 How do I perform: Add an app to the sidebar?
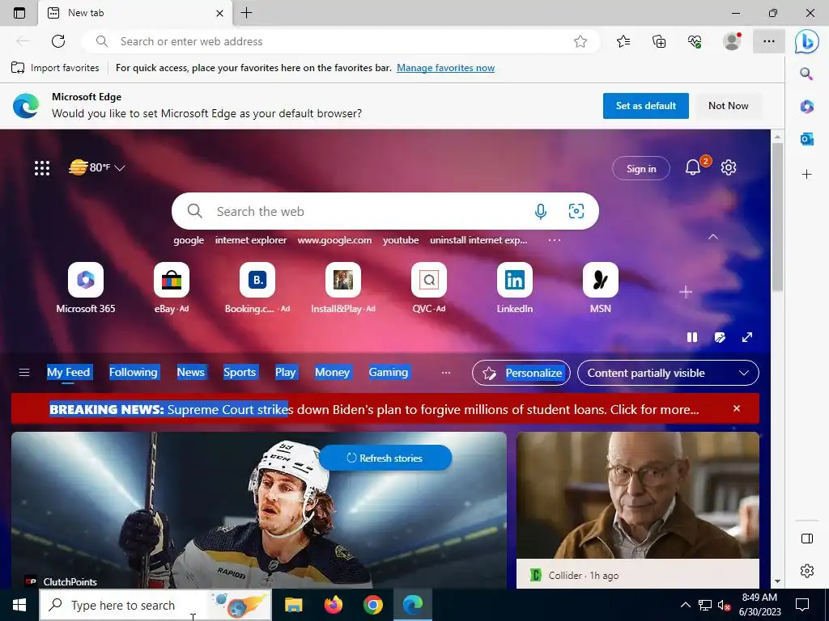[x=807, y=175]
